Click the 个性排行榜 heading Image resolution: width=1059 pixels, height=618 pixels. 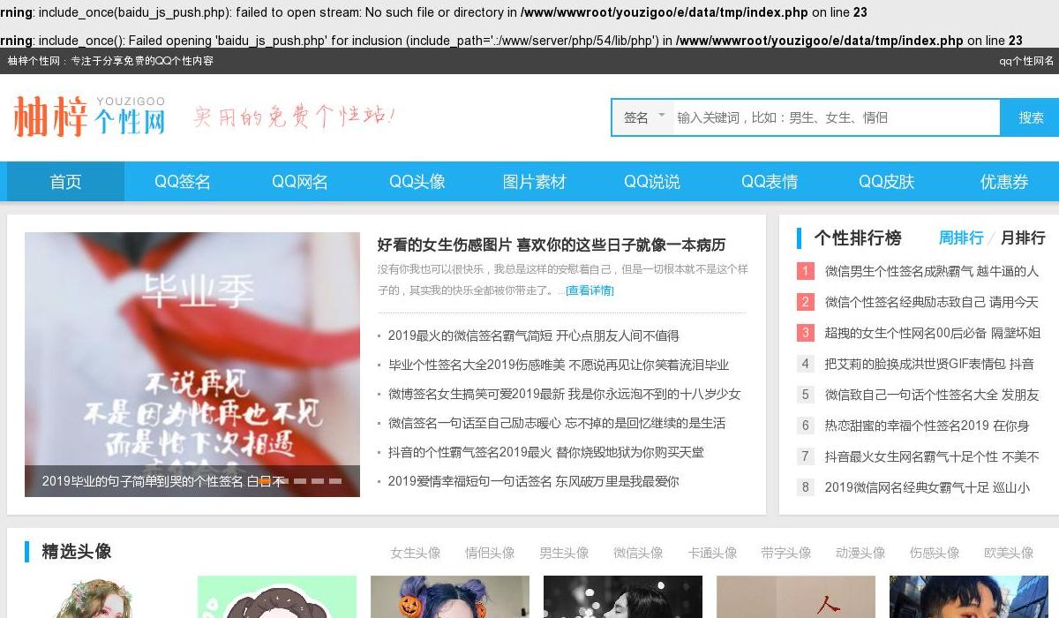click(x=858, y=237)
